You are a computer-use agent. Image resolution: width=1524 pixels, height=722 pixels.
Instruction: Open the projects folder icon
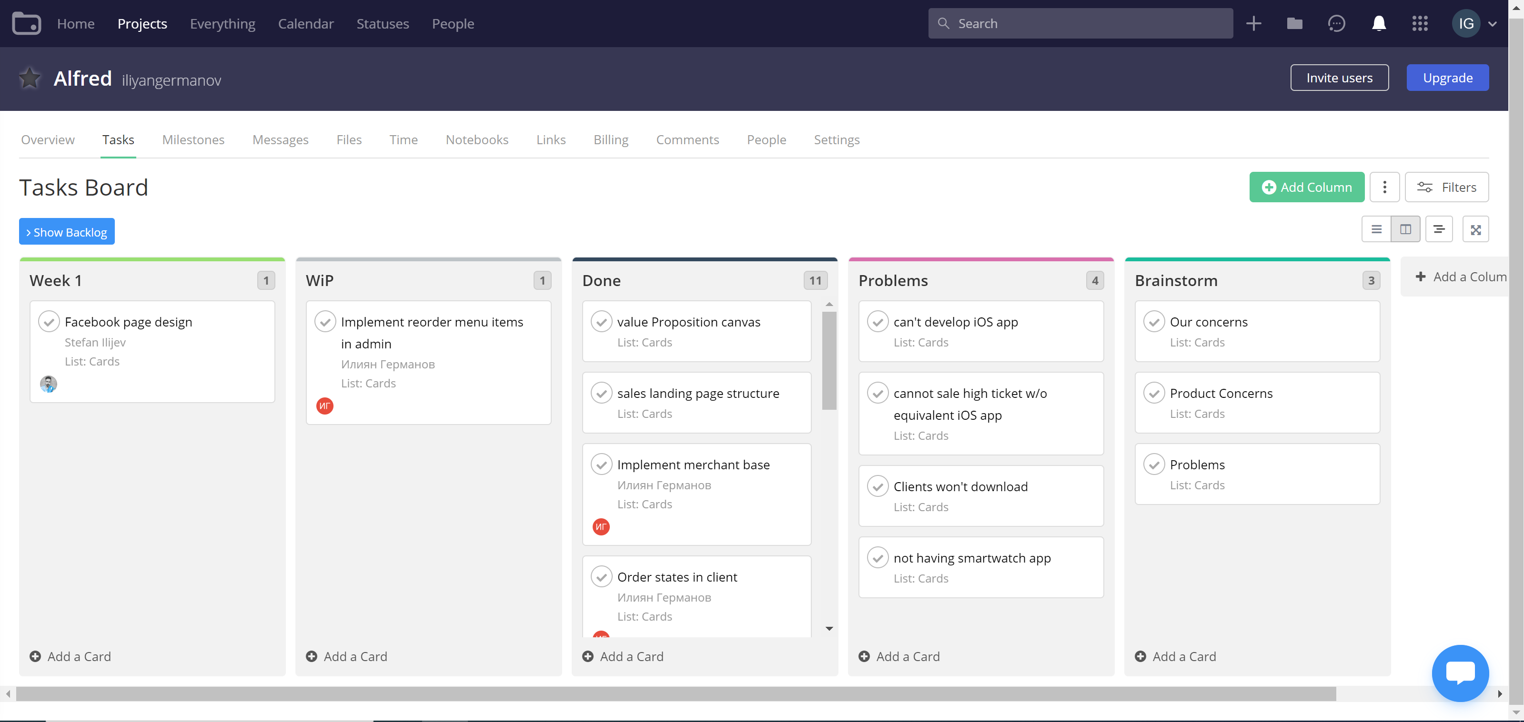[1294, 24]
